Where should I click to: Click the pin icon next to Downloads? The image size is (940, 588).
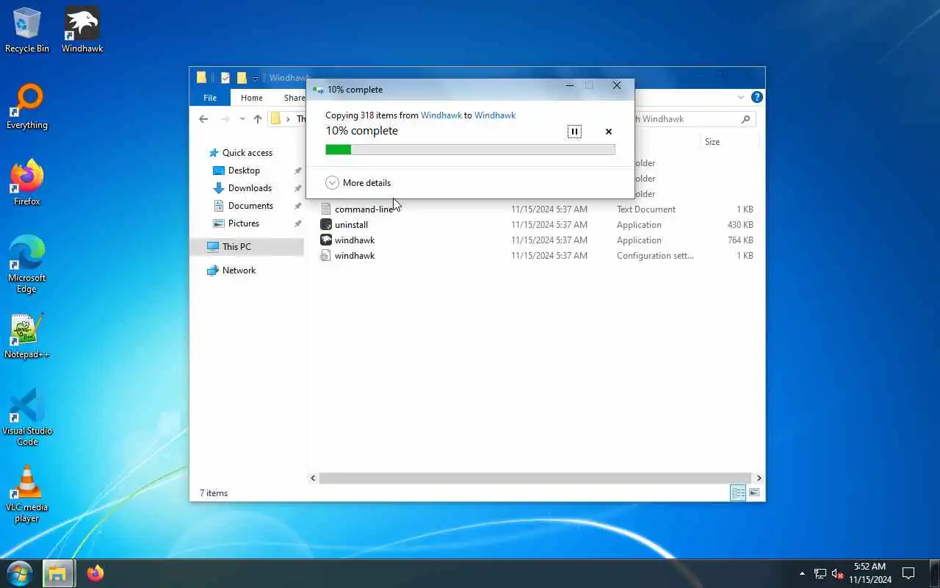(297, 188)
